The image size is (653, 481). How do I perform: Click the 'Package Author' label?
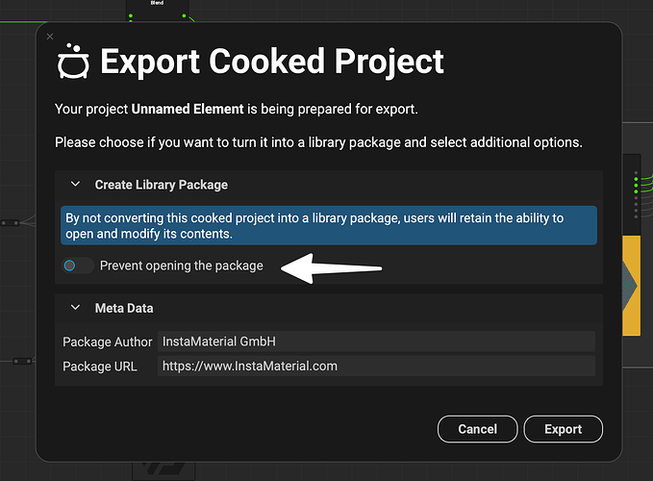108,342
